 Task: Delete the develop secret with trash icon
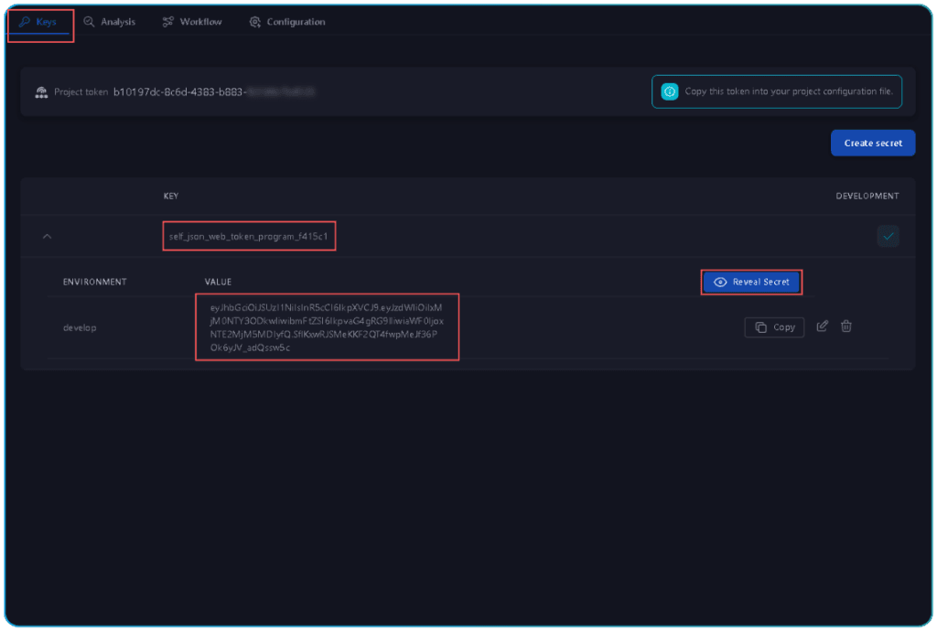846,326
